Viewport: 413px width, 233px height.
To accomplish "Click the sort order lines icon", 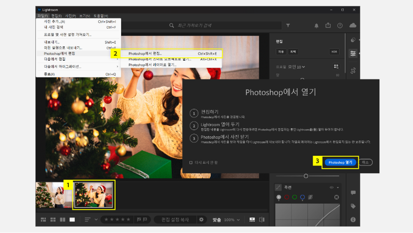I will [x=88, y=220].
